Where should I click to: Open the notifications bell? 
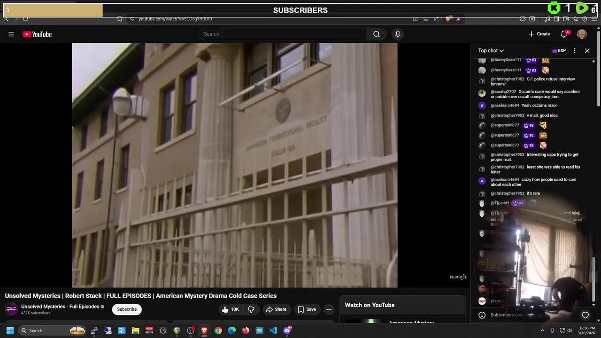coord(564,34)
